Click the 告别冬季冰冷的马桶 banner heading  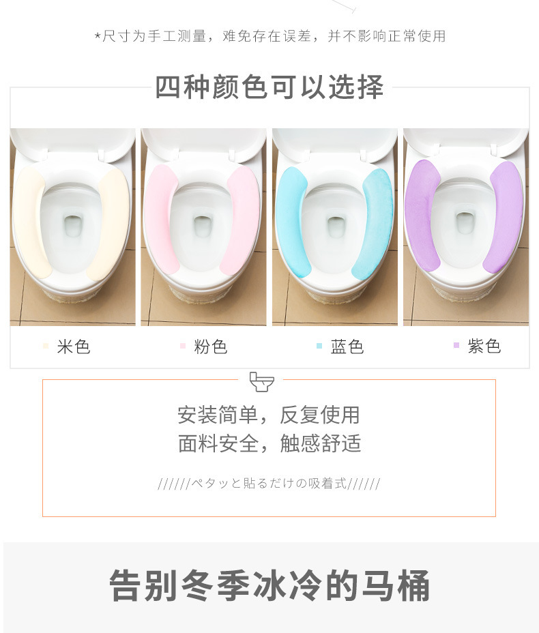(x=269, y=585)
